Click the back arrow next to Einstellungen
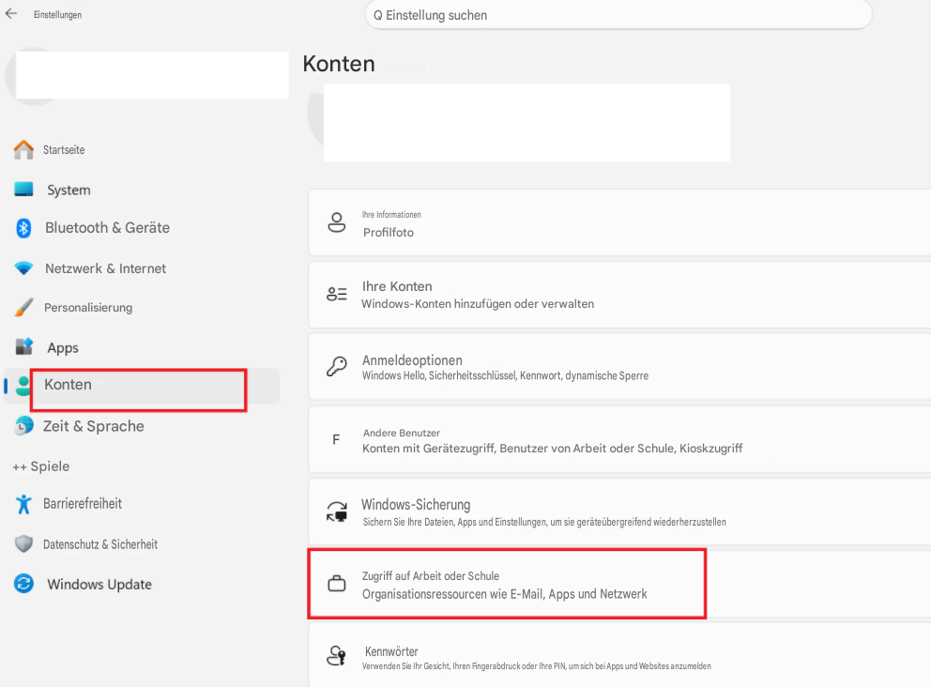Screen dimensions: 931x687 10,14
